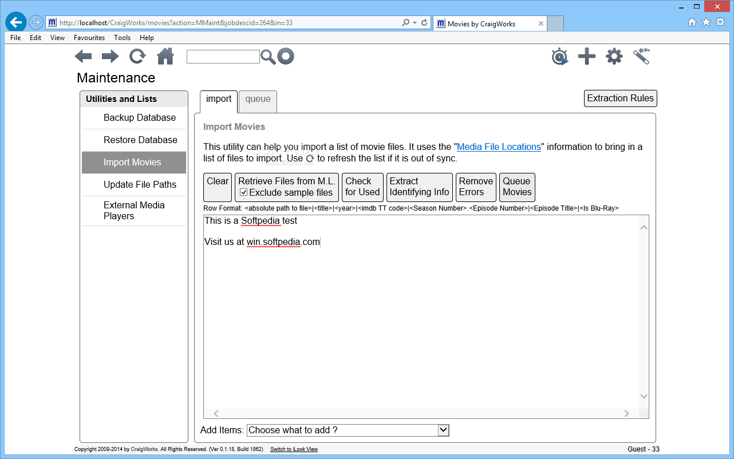734x459 pixels.
Task: Open the Media File Locations link
Action: tap(499, 147)
